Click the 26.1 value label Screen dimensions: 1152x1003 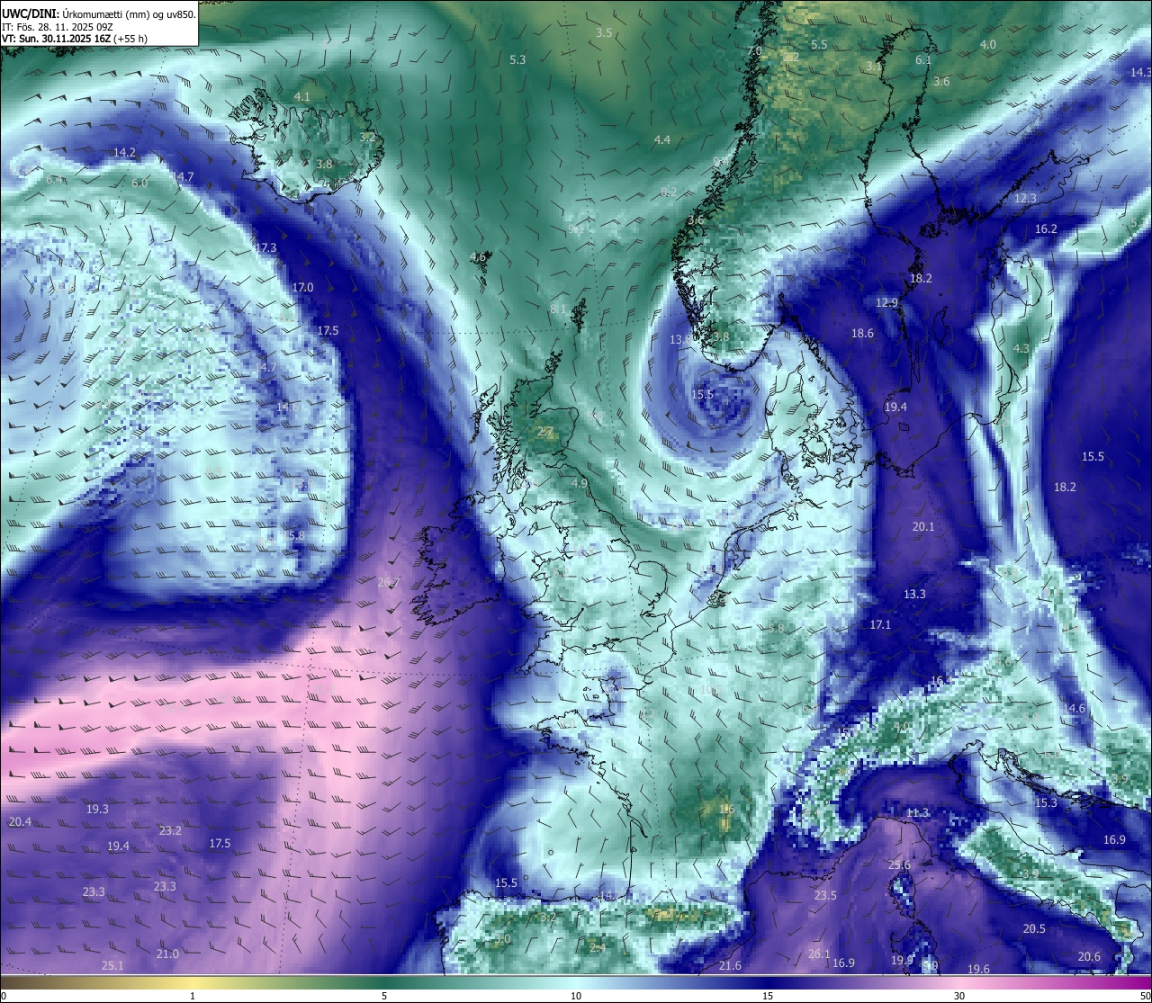[x=819, y=954]
